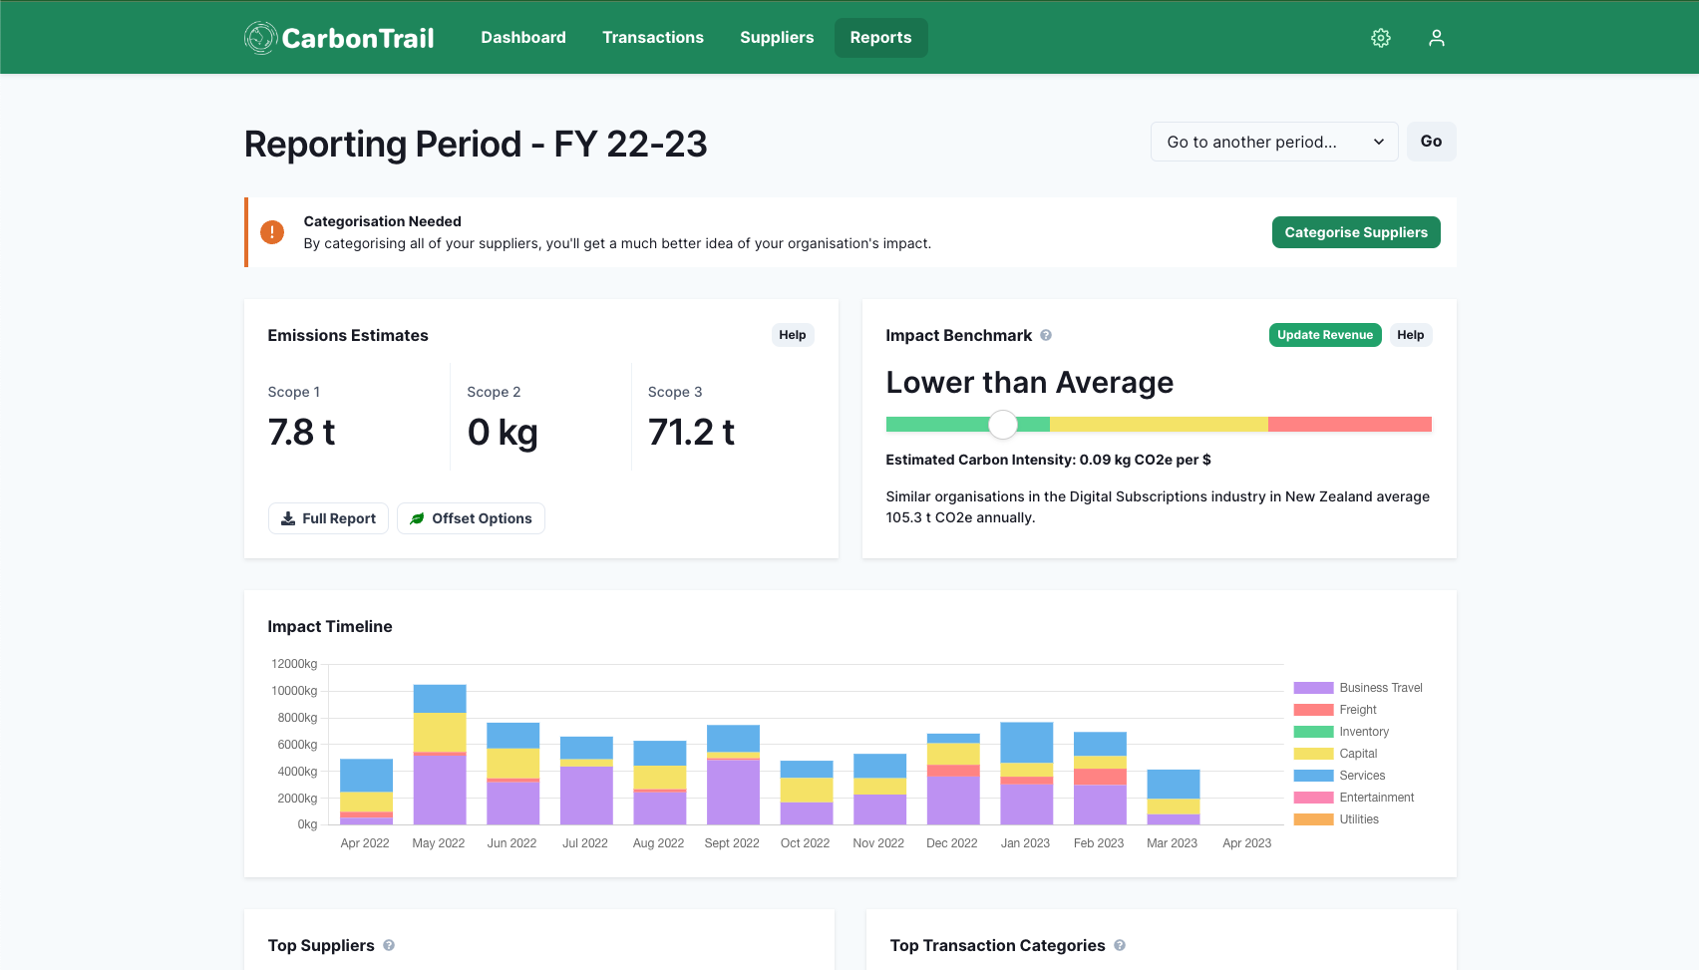
Task: Open the Suppliers nav item
Action: click(777, 38)
